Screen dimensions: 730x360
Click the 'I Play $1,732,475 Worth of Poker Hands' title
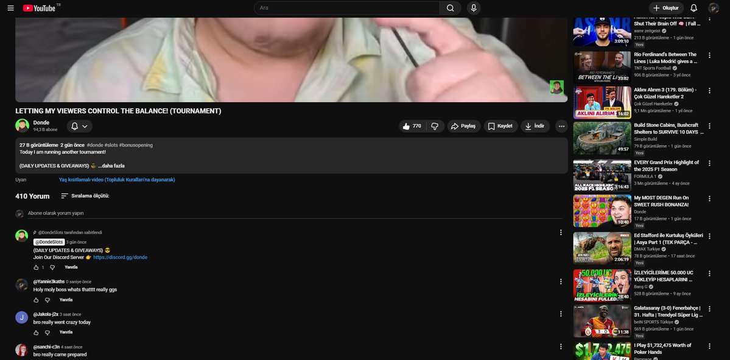662,348
